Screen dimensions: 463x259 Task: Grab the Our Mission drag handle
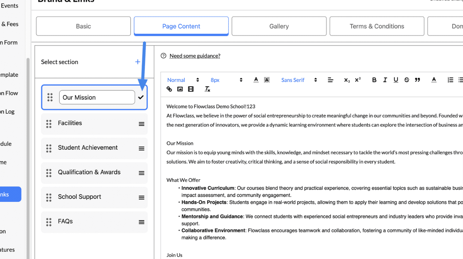50,97
